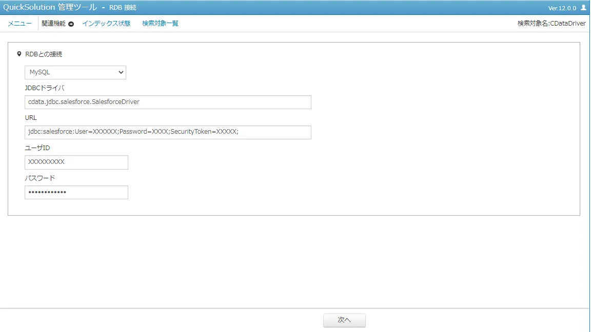Click the パスワード field
Screen dimensions: 591x332
coord(76,192)
